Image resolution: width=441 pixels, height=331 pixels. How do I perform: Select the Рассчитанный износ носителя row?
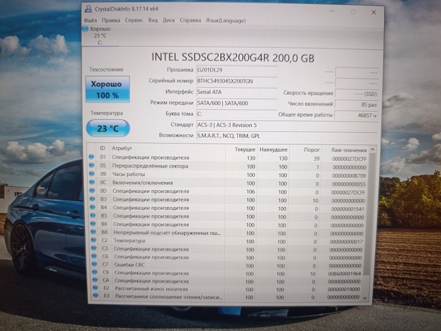pyautogui.click(x=227, y=289)
